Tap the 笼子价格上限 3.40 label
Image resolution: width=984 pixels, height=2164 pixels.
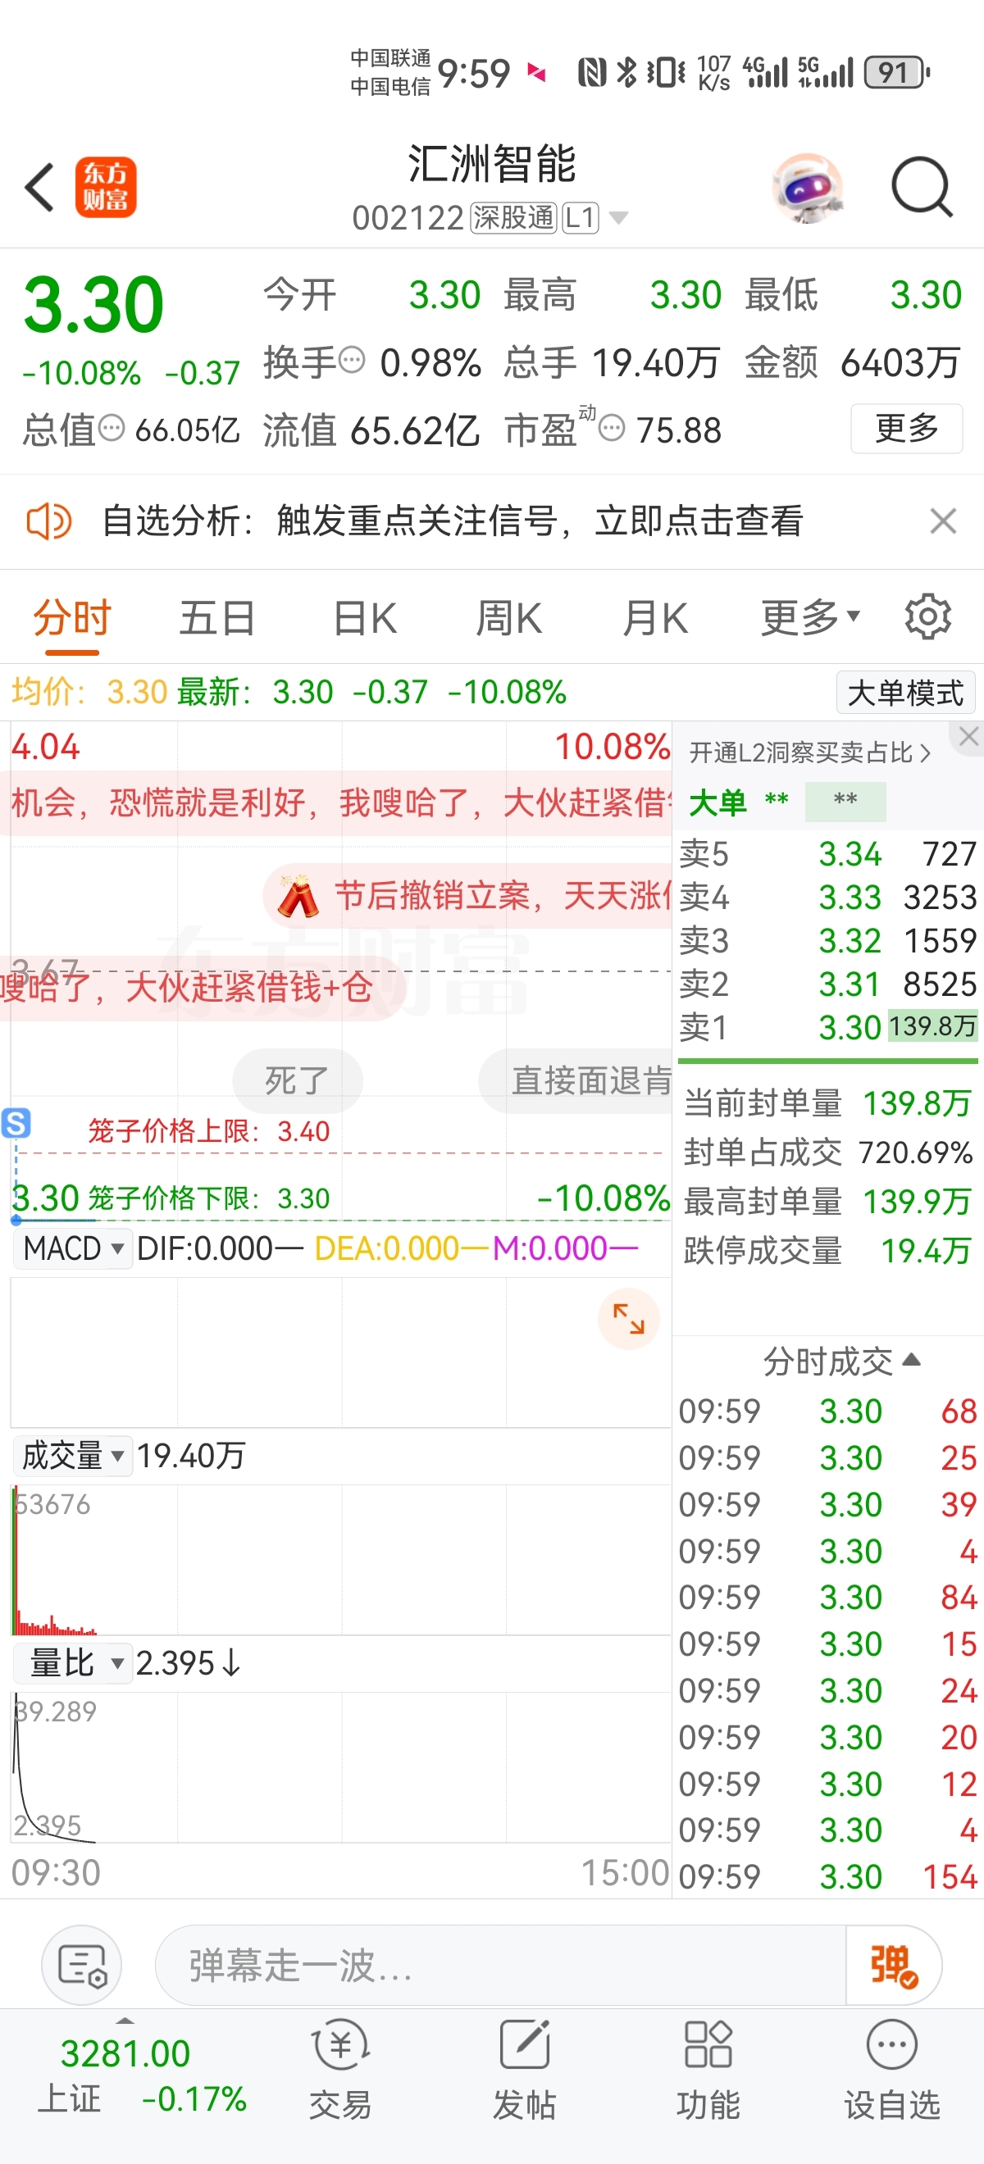click(209, 1130)
